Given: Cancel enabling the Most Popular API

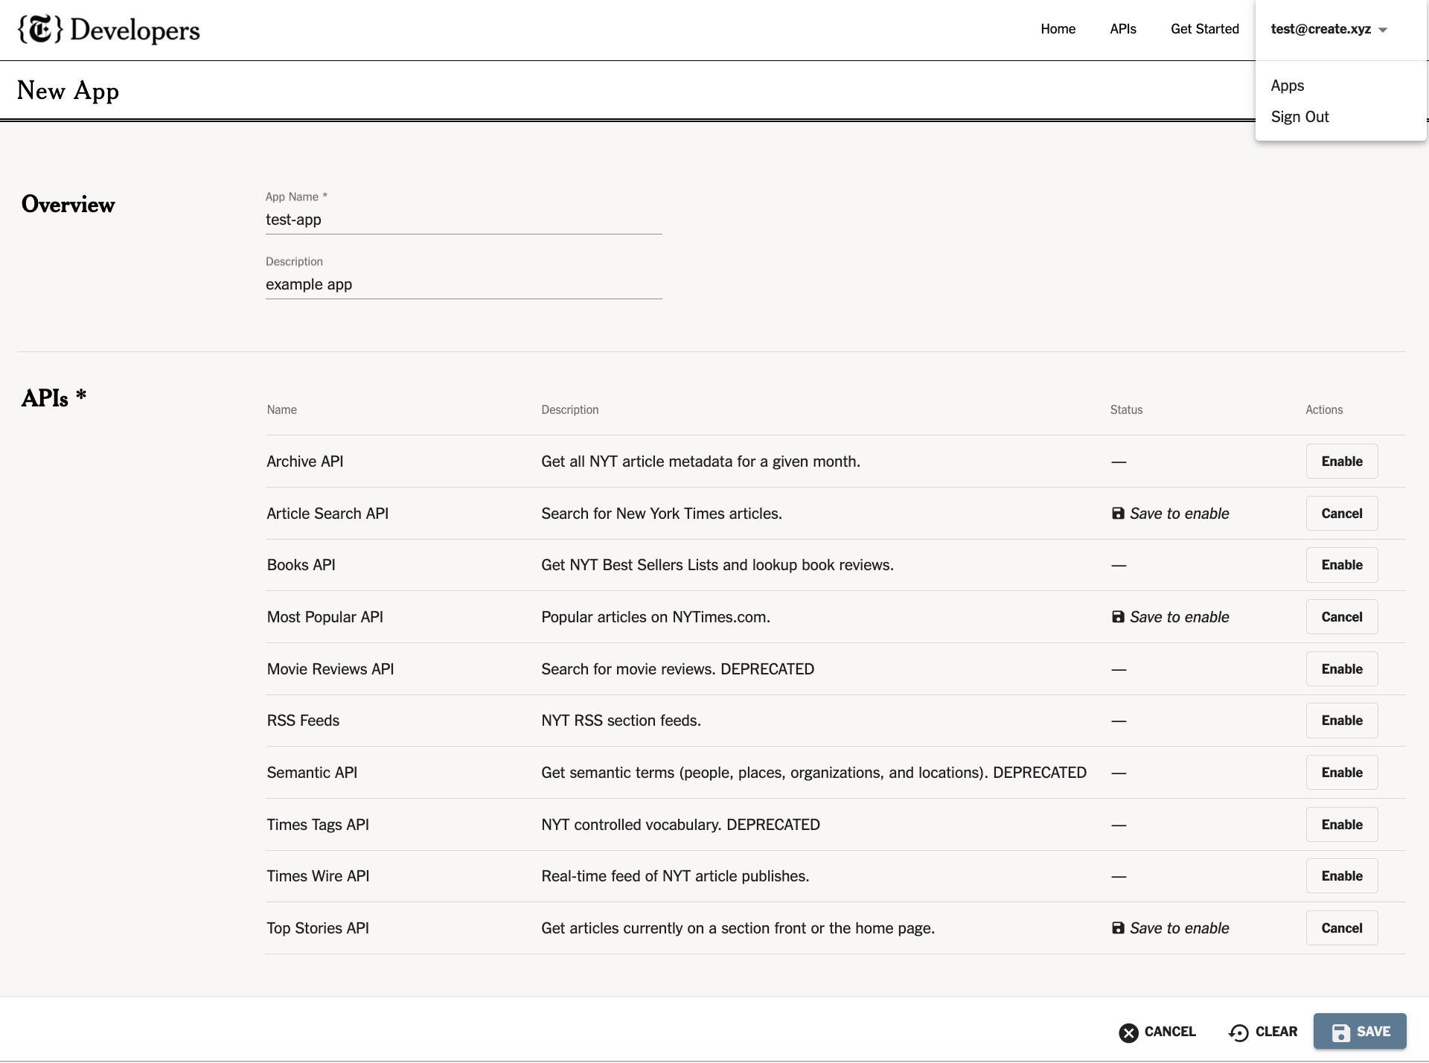Looking at the screenshot, I should point(1342,617).
